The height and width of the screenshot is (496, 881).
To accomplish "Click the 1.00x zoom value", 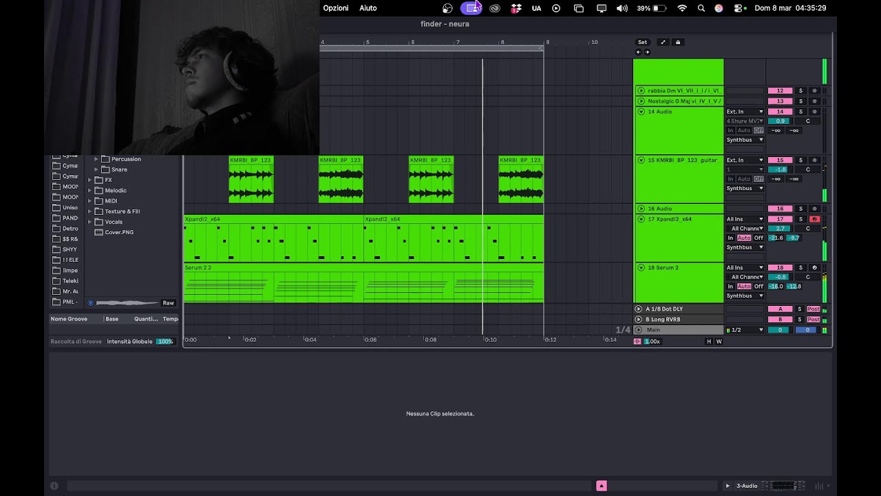I will click(x=652, y=342).
